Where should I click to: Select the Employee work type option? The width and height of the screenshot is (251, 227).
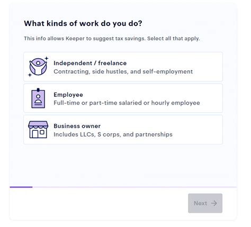(123, 98)
